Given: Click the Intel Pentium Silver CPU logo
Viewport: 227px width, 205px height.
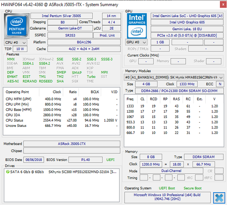Looking at the screenshot, I should coord(17,26).
